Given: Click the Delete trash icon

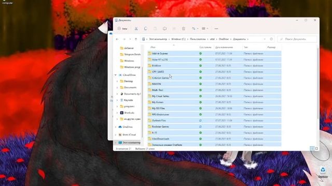Looking at the screenshot, I should [184, 28].
